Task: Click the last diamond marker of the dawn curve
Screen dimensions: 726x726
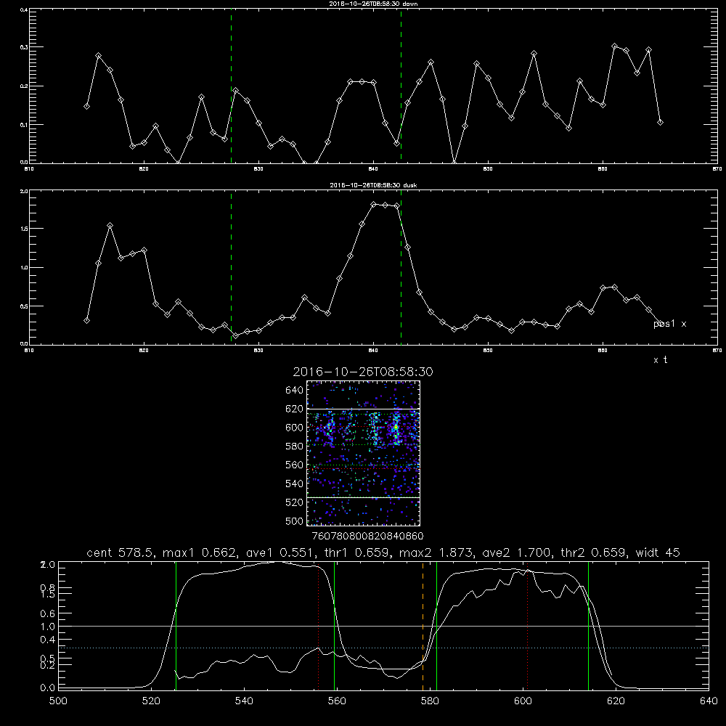Action: click(x=660, y=123)
